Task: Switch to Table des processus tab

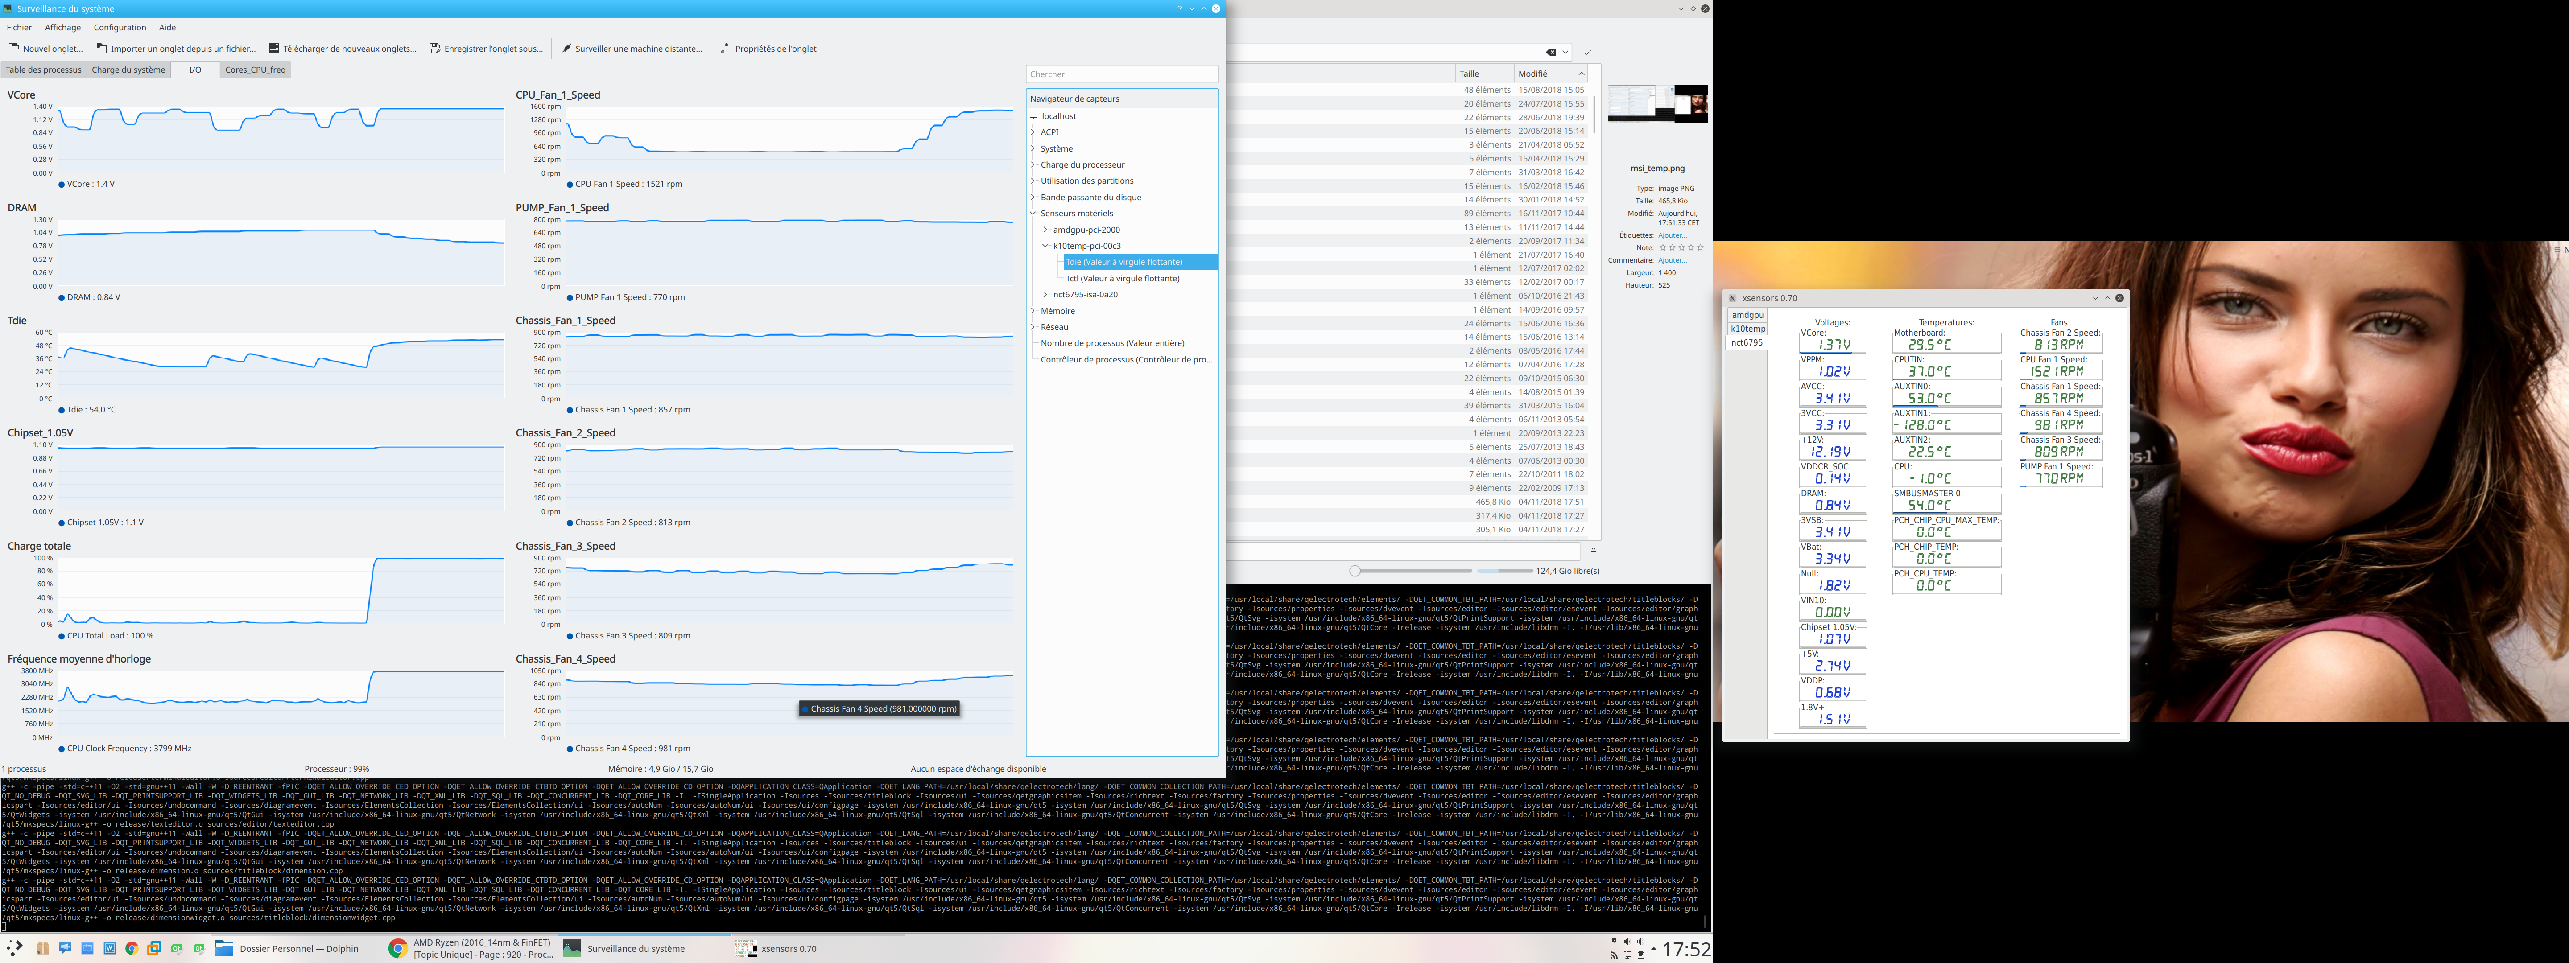Action: (44, 70)
